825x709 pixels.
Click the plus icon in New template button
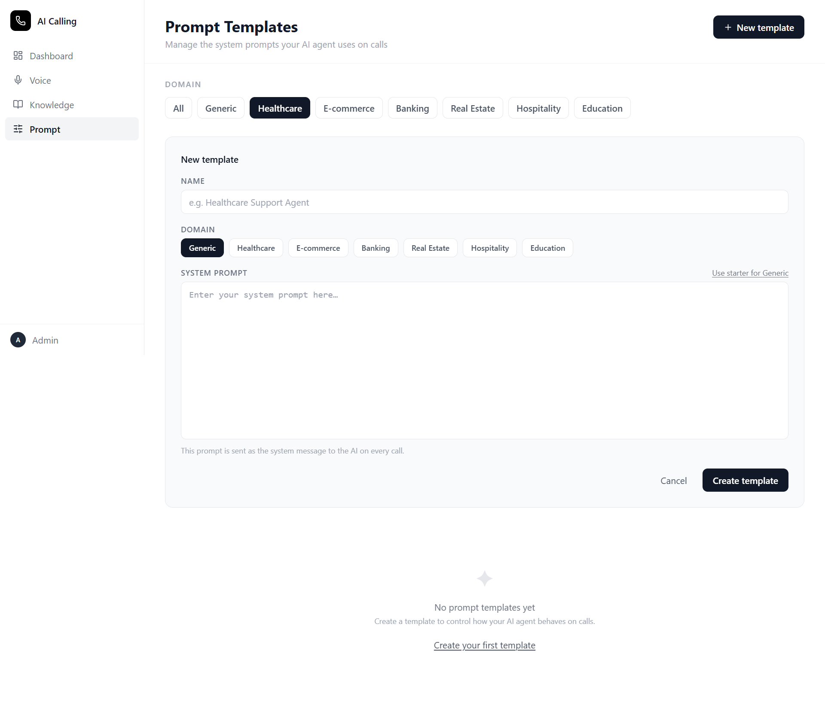[x=728, y=27]
